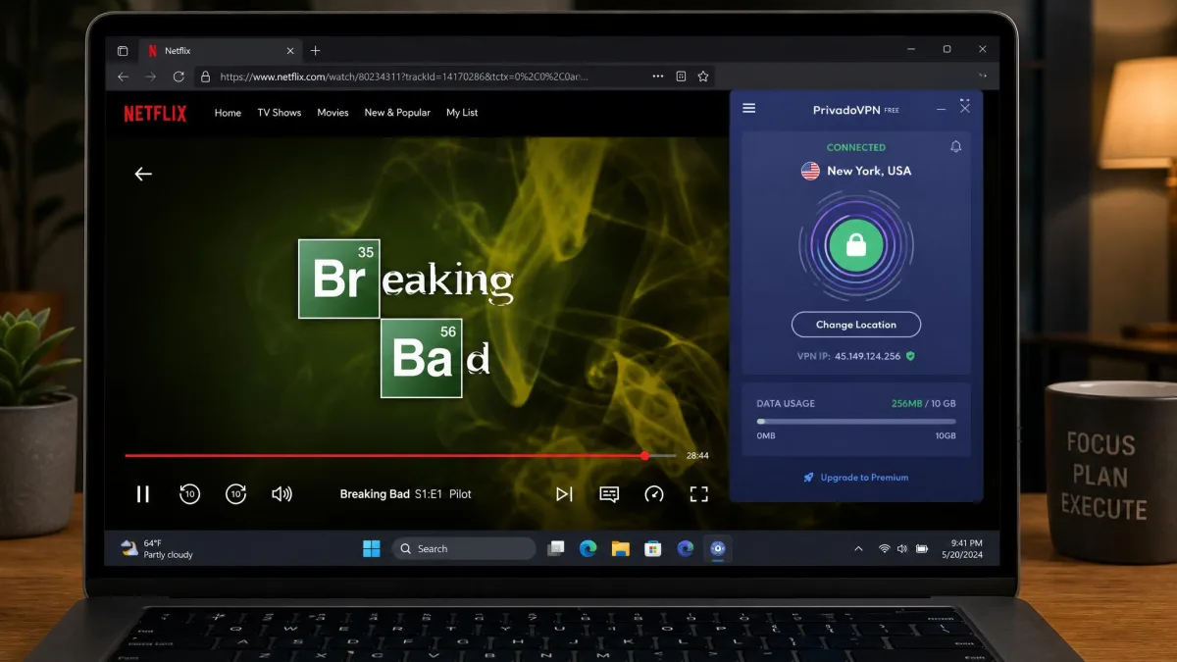Open subtitles and audio options
The image size is (1177, 662).
point(609,494)
